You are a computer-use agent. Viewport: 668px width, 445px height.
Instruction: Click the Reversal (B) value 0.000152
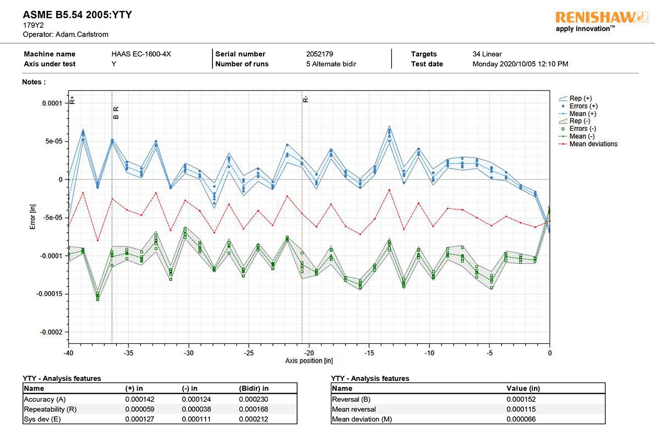(521, 399)
